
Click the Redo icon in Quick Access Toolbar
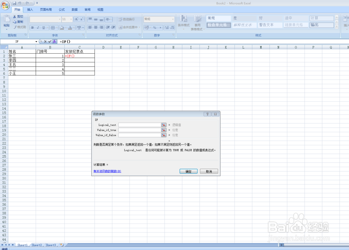(x=27, y=3)
